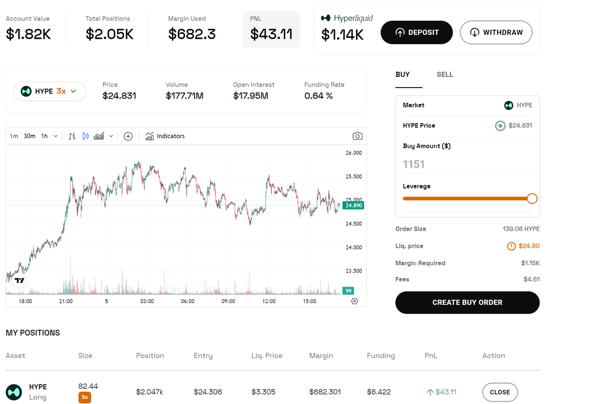Close the HYPE long position
608x404 pixels.
point(500,392)
